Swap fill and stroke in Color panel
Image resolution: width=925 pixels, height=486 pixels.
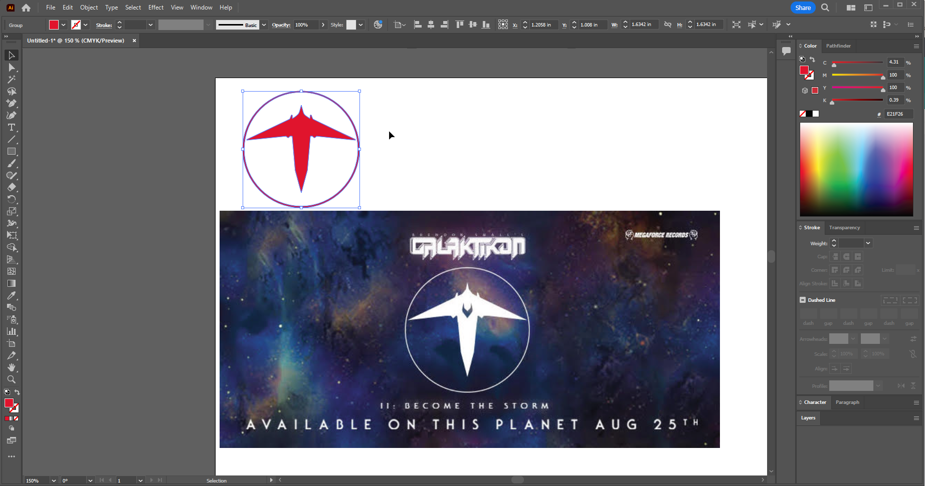(812, 60)
